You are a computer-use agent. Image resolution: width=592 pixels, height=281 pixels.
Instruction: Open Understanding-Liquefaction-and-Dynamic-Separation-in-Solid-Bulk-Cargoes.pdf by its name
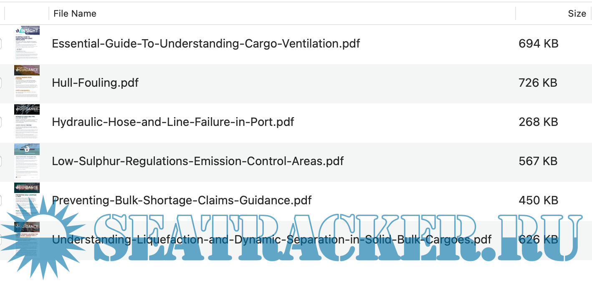point(271,239)
